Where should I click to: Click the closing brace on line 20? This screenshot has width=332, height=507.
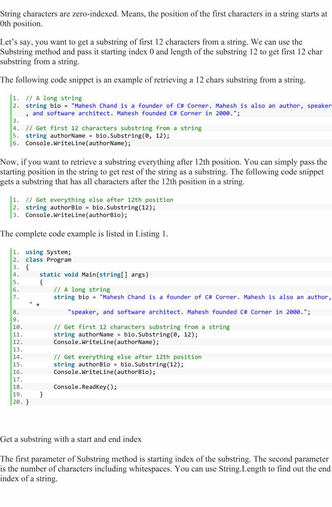tap(27, 402)
